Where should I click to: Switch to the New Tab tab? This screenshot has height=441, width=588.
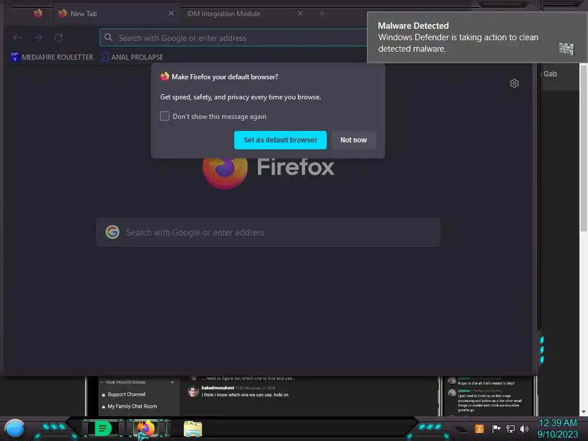coord(116,14)
